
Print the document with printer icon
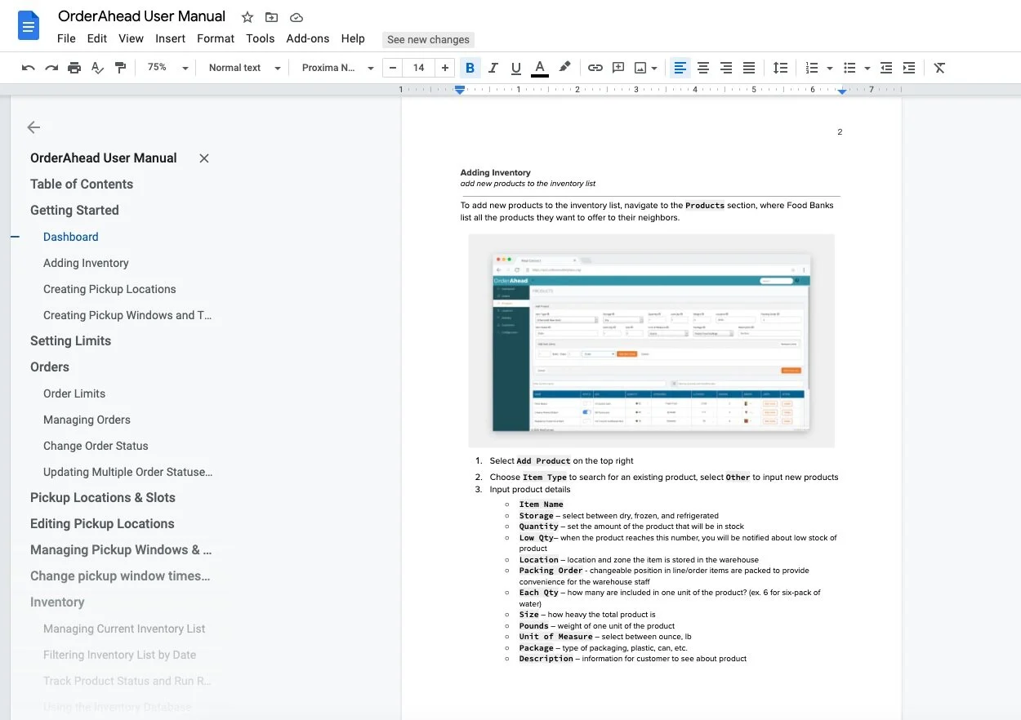point(74,68)
